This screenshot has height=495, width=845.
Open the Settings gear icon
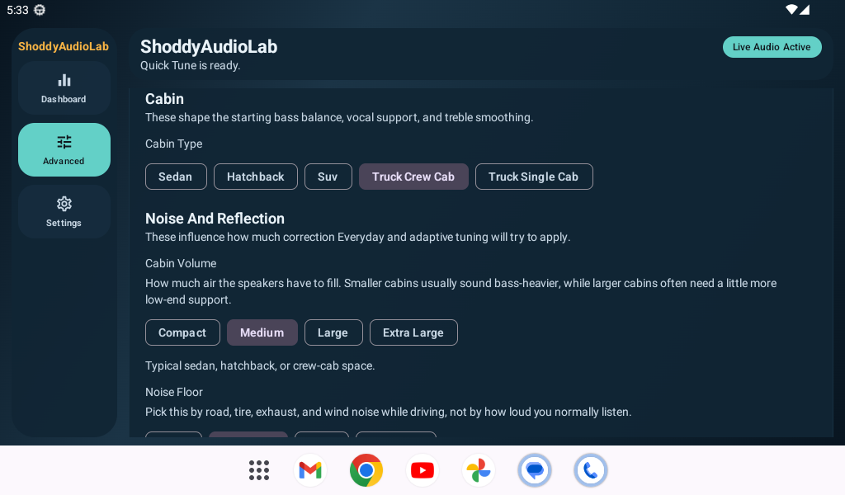coord(64,204)
